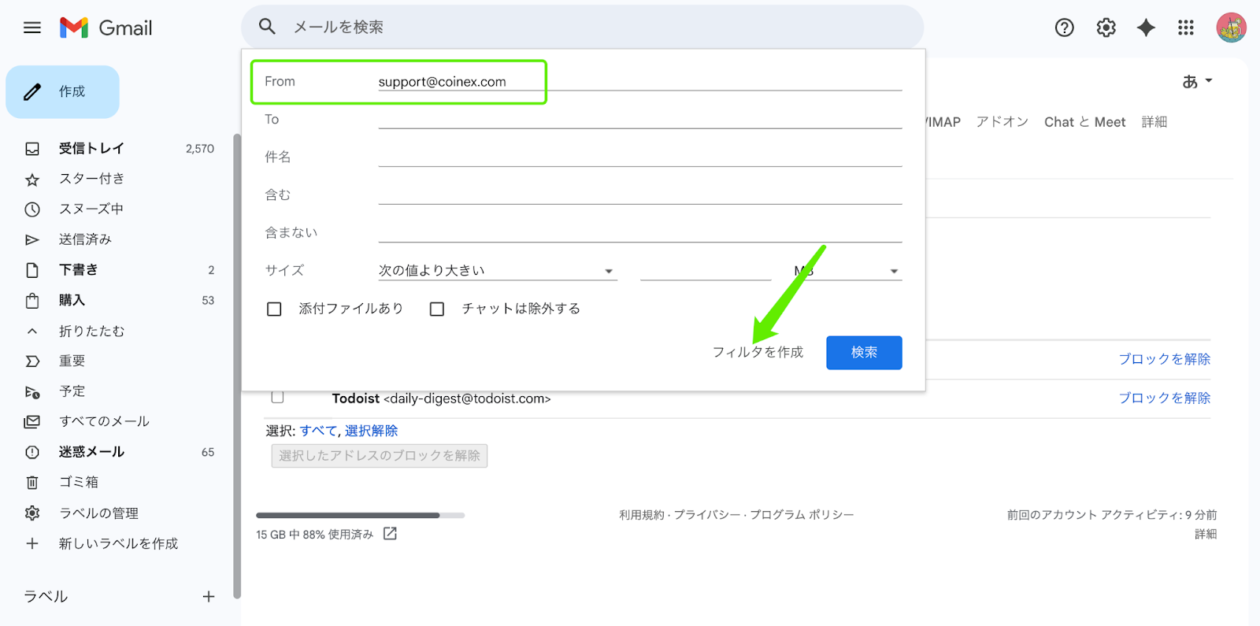The image size is (1260, 626).
Task: Click the search magnifier icon
Action: coord(268,27)
